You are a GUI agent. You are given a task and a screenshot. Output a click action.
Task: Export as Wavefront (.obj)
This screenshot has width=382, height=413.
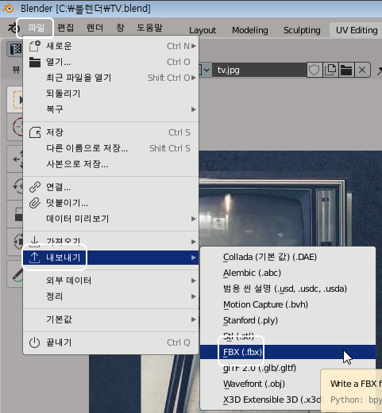click(x=260, y=384)
